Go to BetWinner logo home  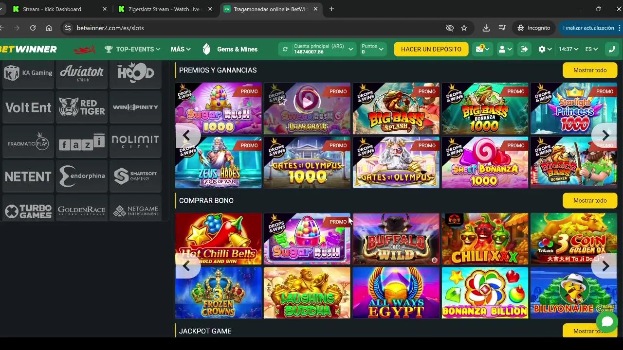point(28,49)
